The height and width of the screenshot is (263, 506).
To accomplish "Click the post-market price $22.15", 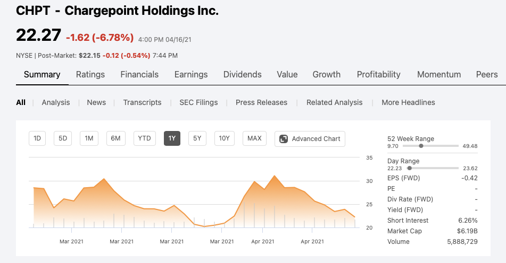I will coord(89,56).
